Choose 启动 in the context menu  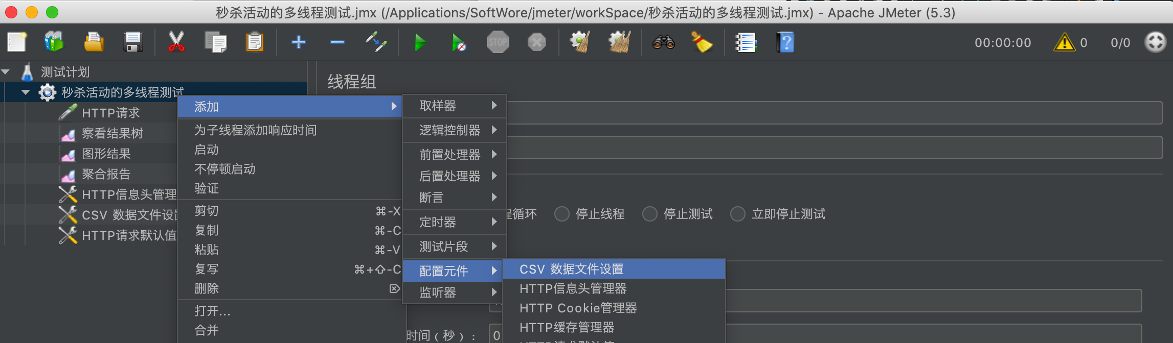(290, 150)
